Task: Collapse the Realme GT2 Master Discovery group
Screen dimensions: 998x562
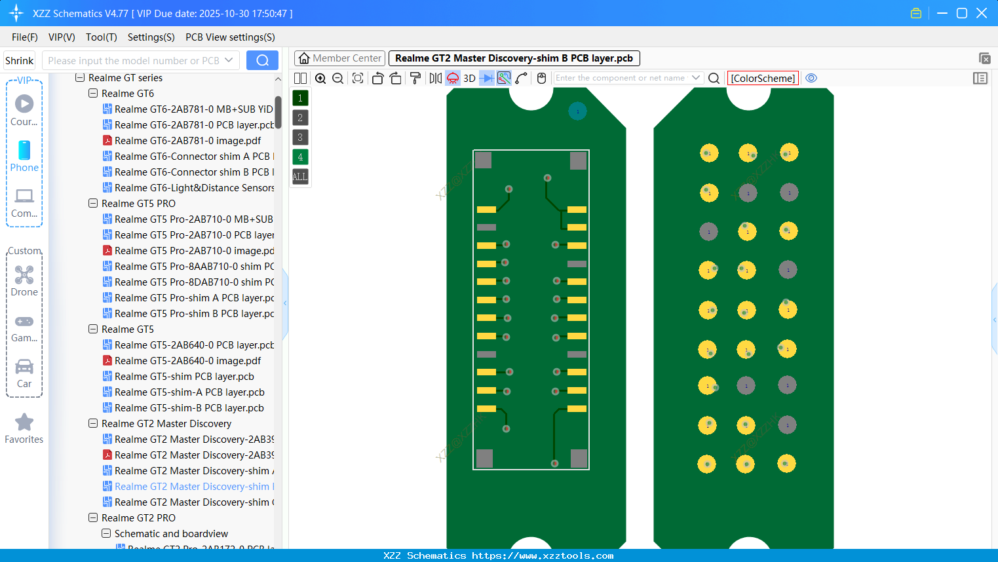Action: click(92, 423)
